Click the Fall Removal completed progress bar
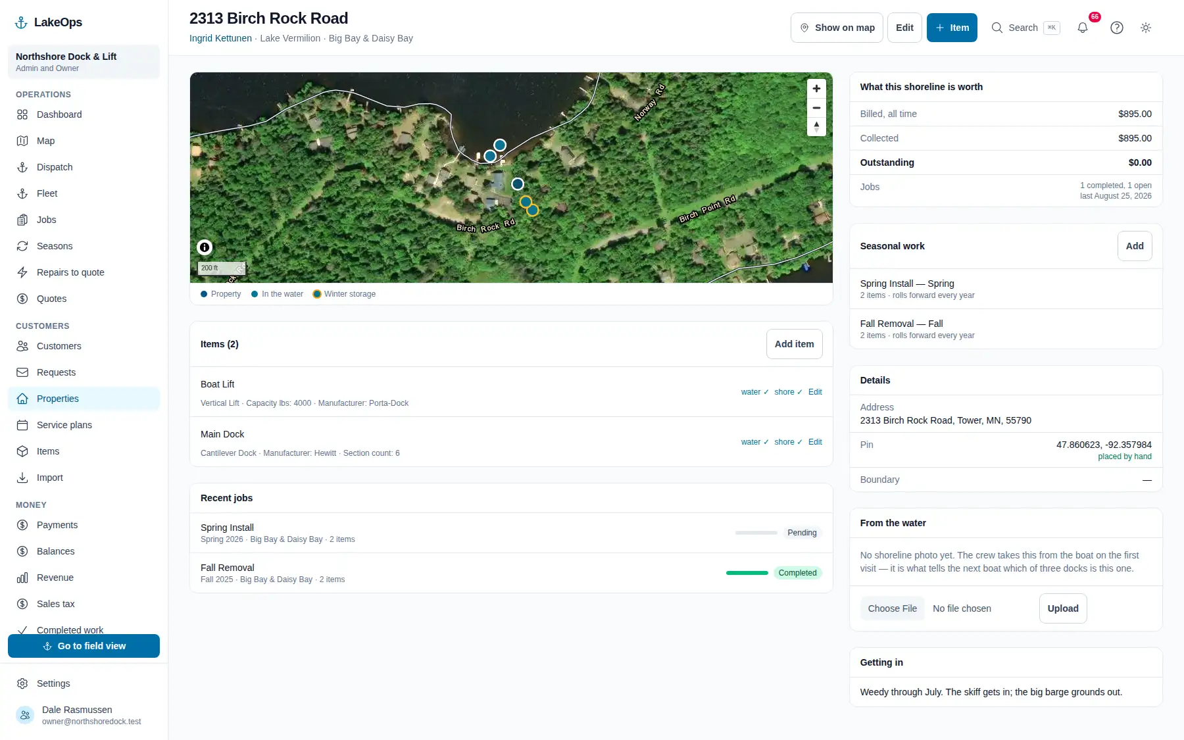Screen dimensions: 1184x740 tap(747, 573)
